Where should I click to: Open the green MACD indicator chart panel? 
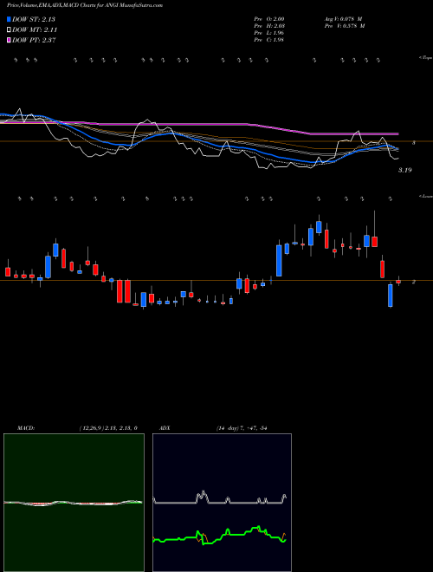tap(74, 503)
